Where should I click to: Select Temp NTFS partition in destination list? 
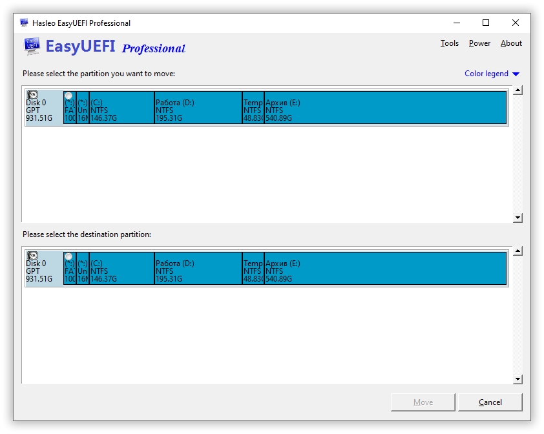pos(253,268)
